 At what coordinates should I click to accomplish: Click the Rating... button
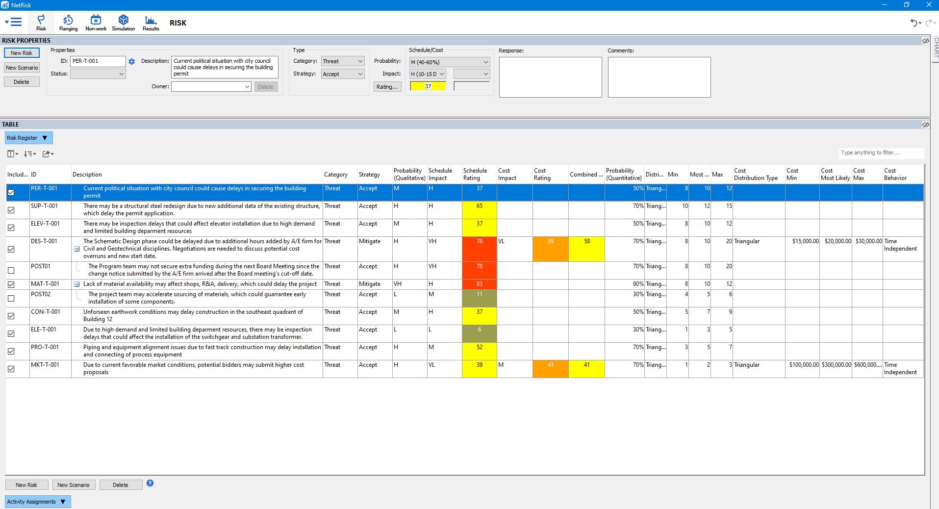[387, 87]
